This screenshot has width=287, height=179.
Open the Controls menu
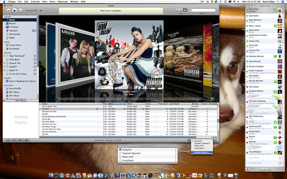(x=35, y=1)
